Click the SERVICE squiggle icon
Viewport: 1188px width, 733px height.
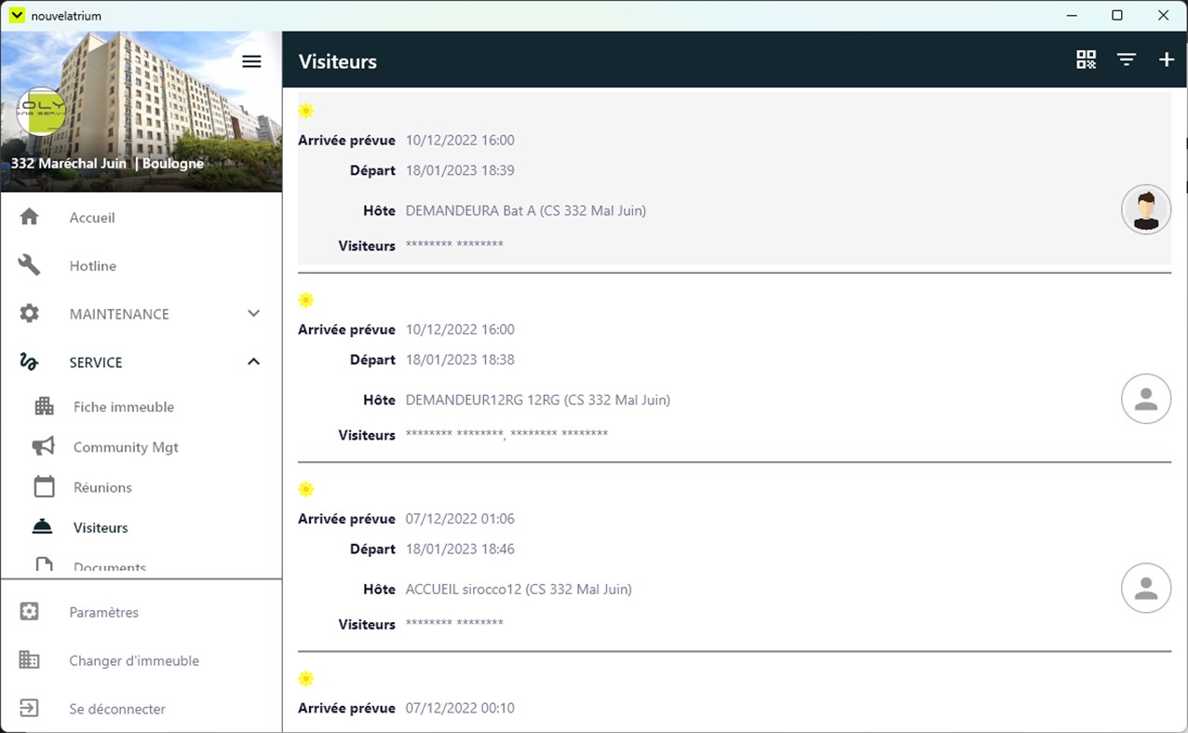pyautogui.click(x=30, y=362)
